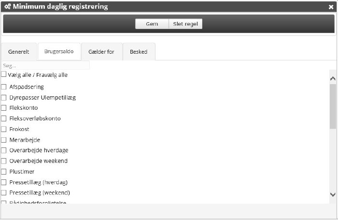Tick the Overarbejde weekend checkbox
Viewport: 338px width, 220px height.
(4, 161)
